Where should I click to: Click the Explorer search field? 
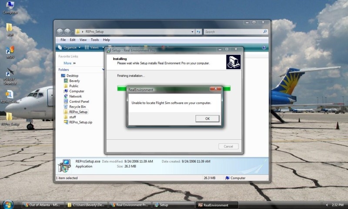coord(233,32)
